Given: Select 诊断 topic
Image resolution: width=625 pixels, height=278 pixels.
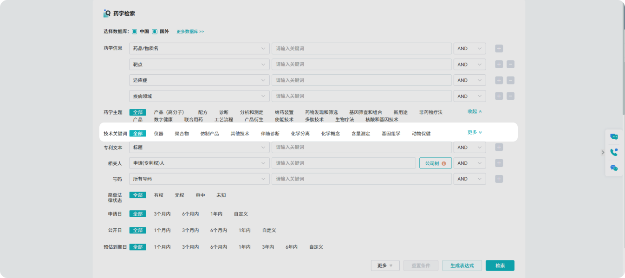Looking at the screenshot, I should tap(224, 112).
